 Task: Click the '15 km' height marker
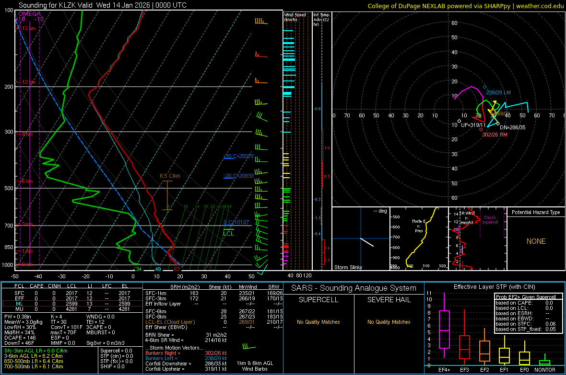28,28
